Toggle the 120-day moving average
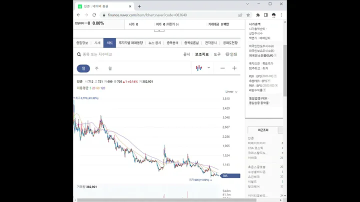 coord(102,88)
